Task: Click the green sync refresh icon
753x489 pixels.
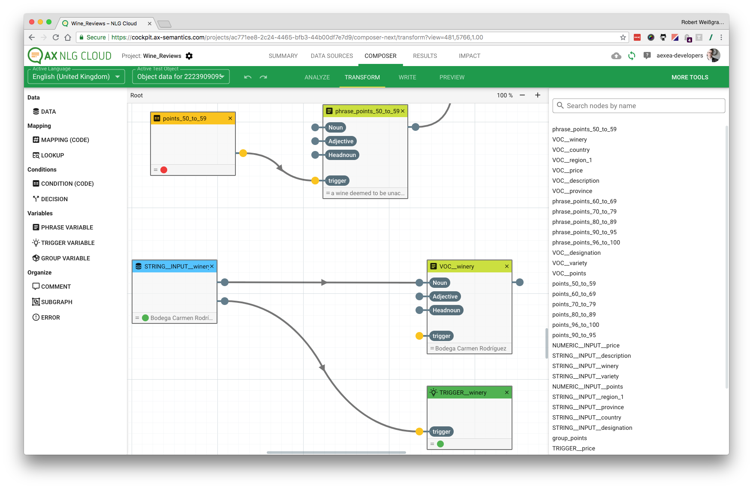Action: (632, 56)
